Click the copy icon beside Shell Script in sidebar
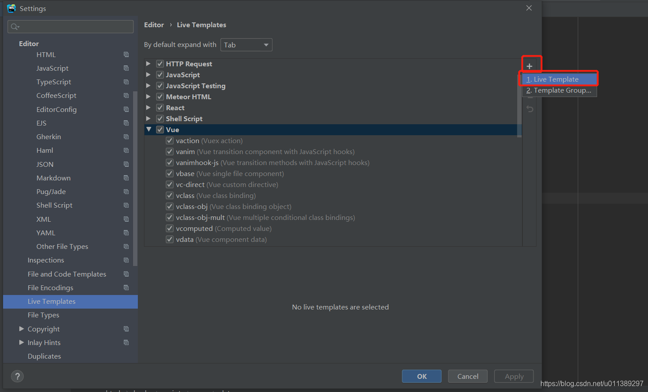This screenshot has width=648, height=392. [x=126, y=205]
